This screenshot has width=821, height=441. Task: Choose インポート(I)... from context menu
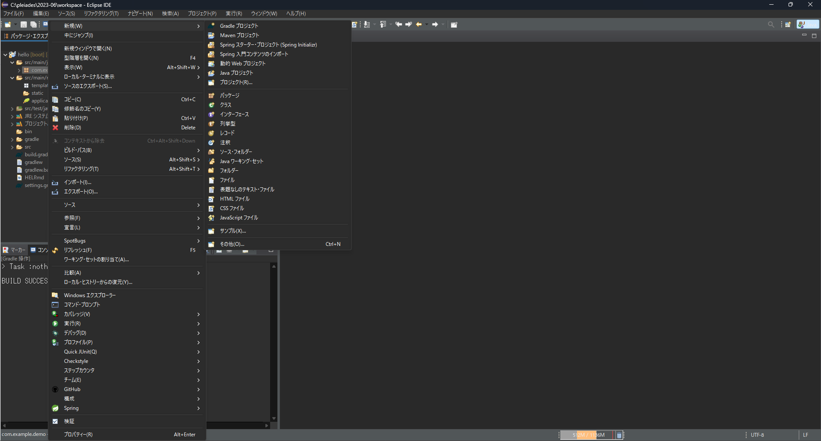(x=127, y=182)
